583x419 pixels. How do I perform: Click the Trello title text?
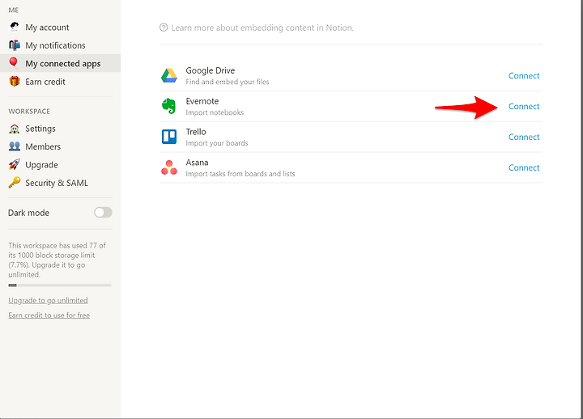coord(196,132)
